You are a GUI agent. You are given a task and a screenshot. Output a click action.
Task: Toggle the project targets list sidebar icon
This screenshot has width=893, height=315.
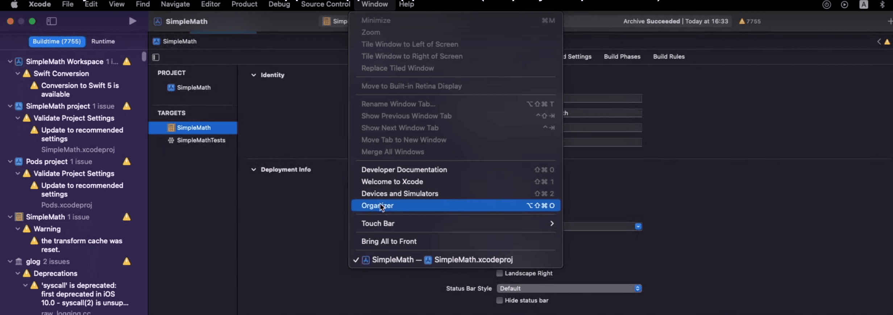pyautogui.click(x=156, y=57)
